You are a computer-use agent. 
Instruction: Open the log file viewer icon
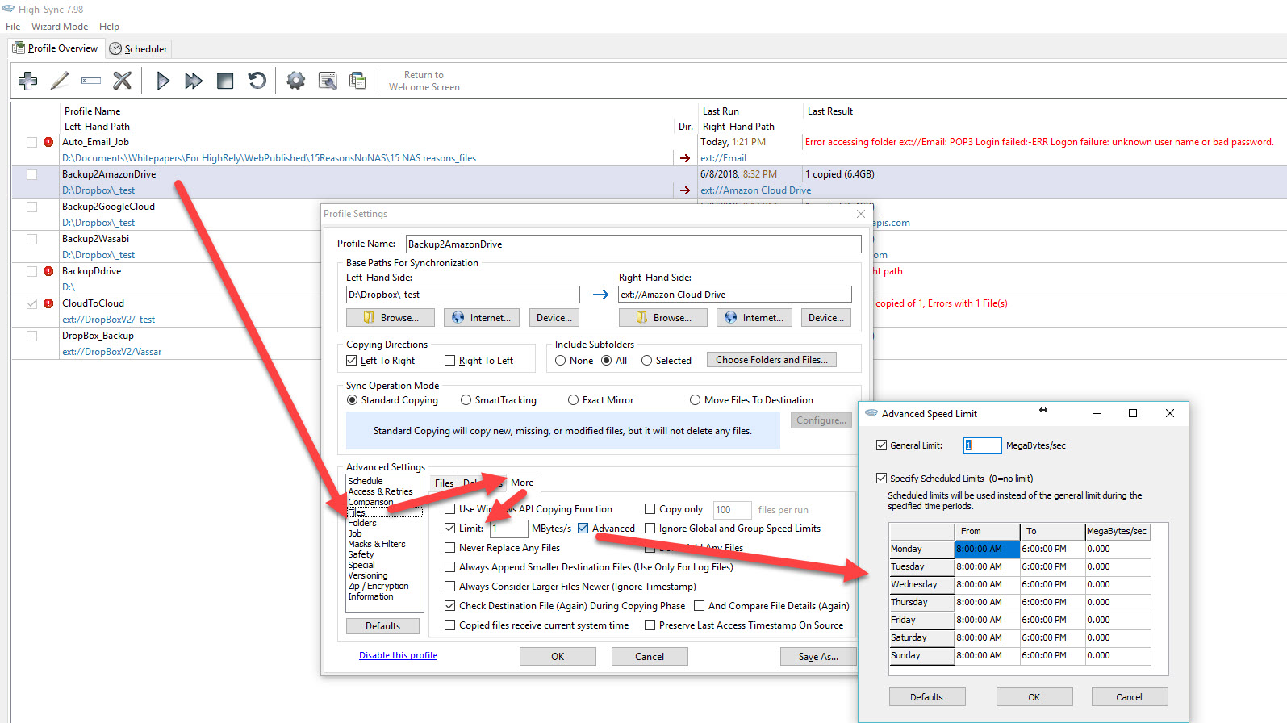pyautogui.click(x=328, y=81)
